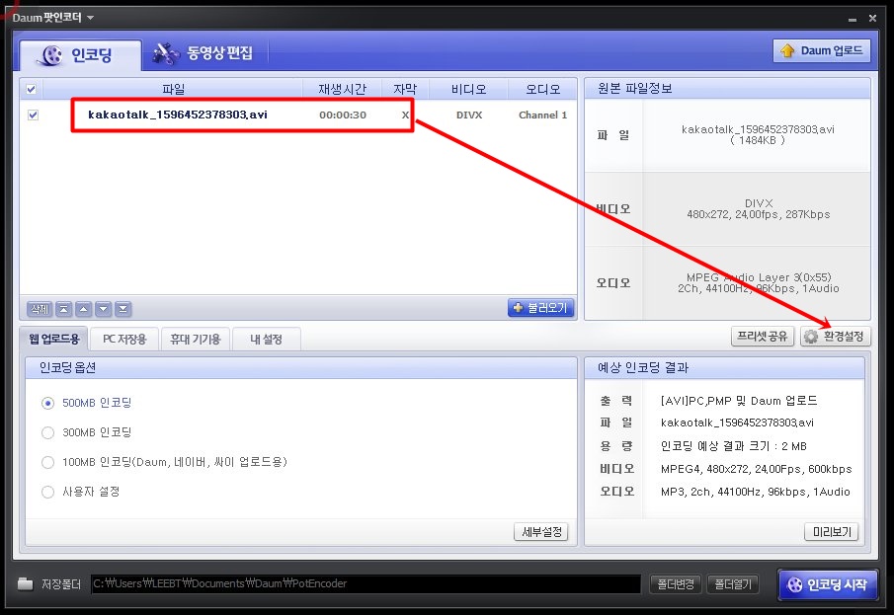Select the 사용자 설정 radio option
Viewport: 894px width, 615px height.
(47, 492)
